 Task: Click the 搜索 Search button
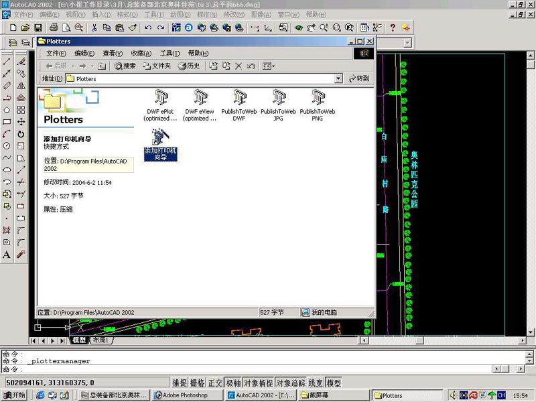click(125, 66)
